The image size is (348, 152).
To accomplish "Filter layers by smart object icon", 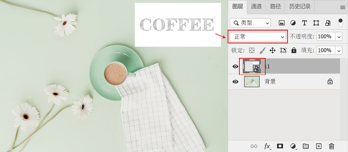I will (x=328, y=23).
